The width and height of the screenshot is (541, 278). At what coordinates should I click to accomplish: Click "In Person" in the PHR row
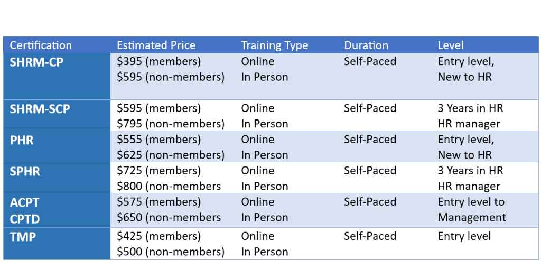coord(265,155)
